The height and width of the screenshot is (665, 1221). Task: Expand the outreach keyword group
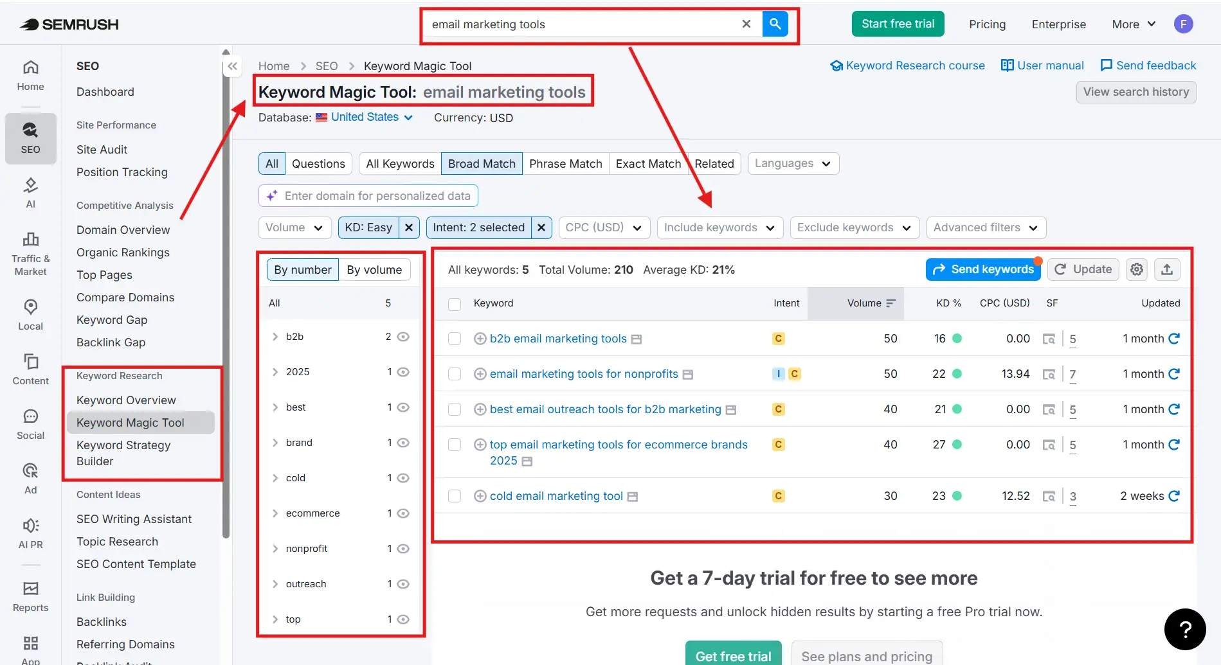pyautogui.click(x=275, y=584)
